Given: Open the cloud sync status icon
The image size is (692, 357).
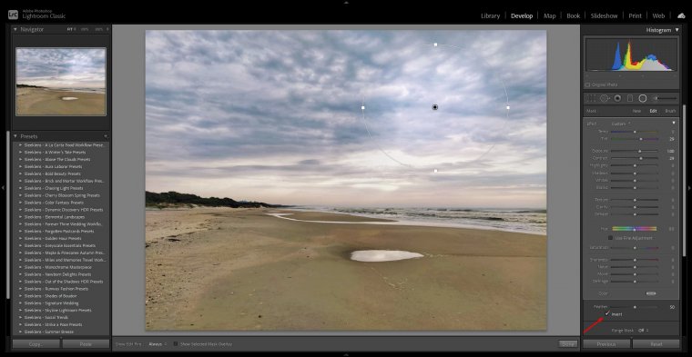Looking at the screenshot, I should (x=681, y=15).
